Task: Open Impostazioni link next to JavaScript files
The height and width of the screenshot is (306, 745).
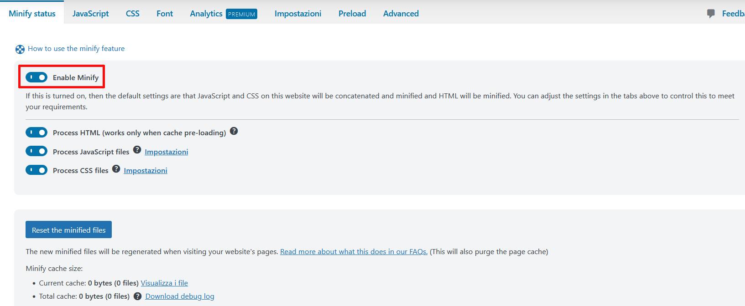Action: (167, 152)
